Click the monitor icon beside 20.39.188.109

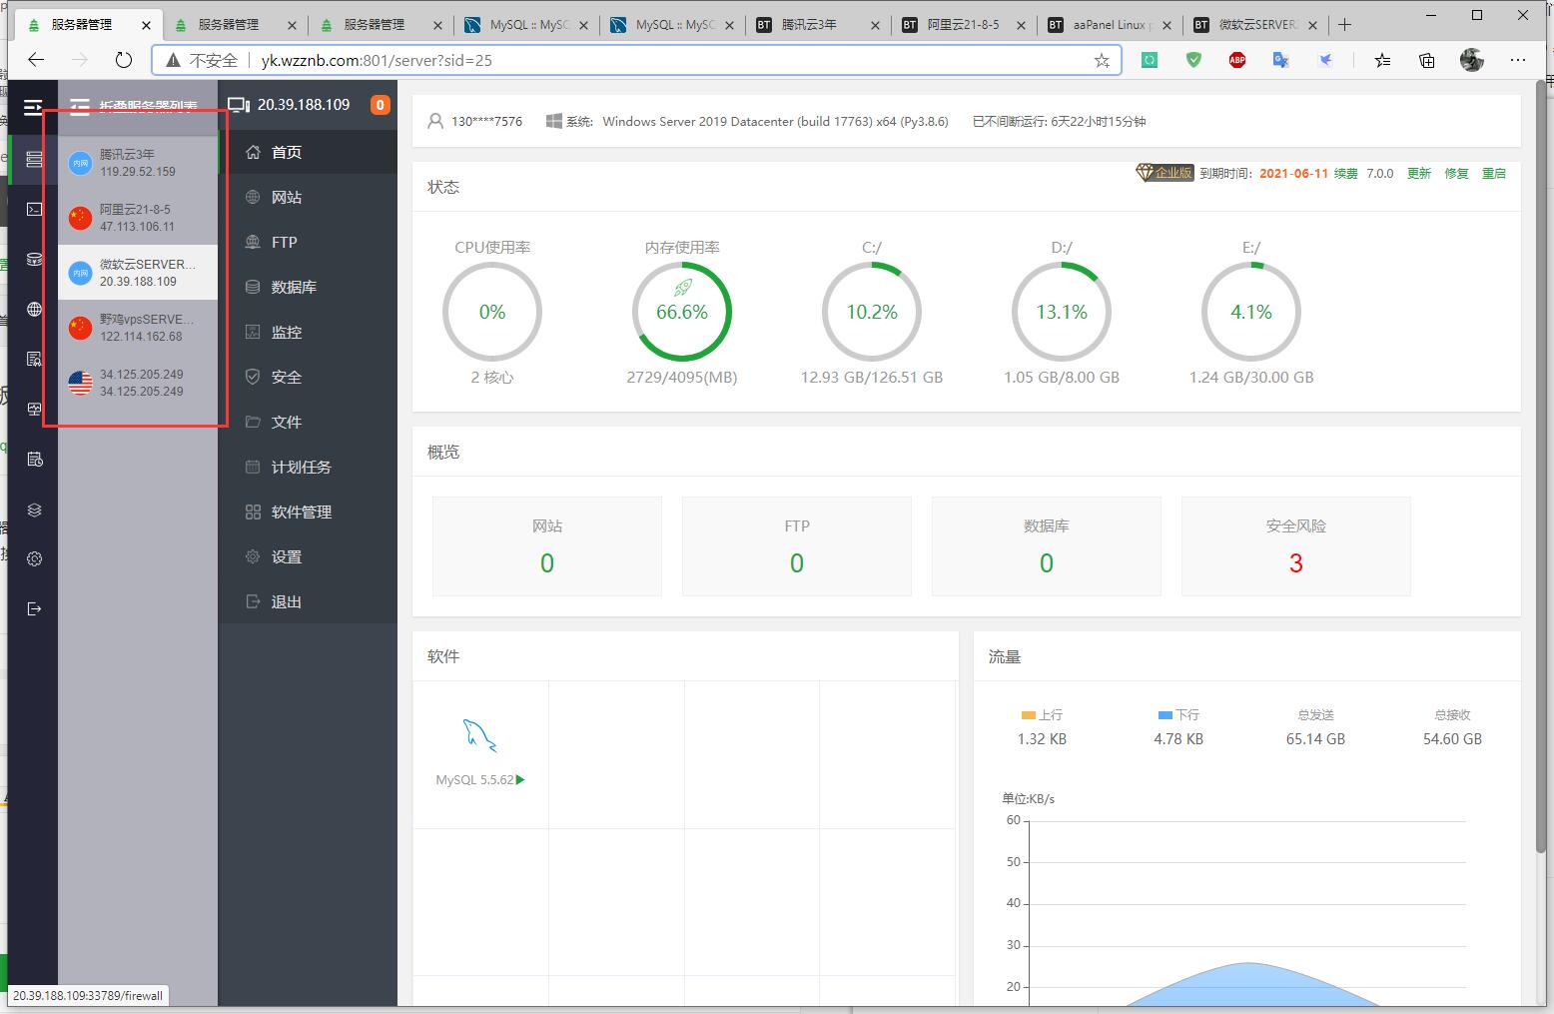coord(238,105)
